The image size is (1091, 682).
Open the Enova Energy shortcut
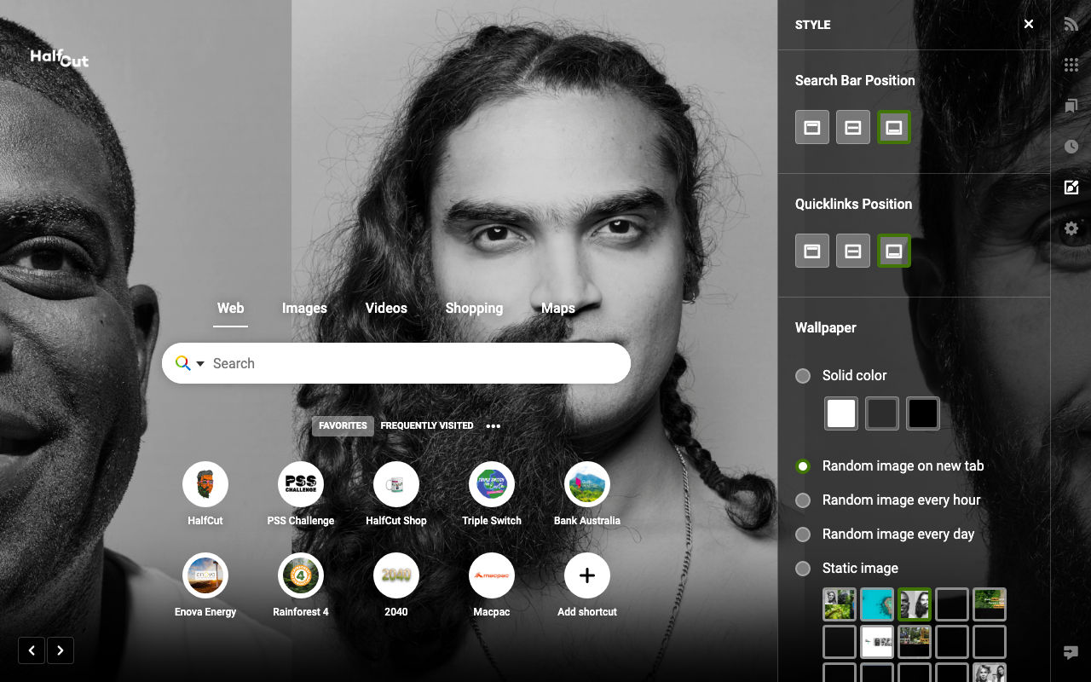click(x=205, y=575)
